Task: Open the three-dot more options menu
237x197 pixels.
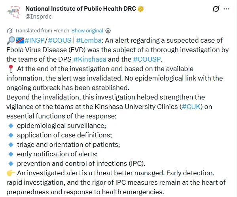Action: pyautogui.click(x=226, y=9)
